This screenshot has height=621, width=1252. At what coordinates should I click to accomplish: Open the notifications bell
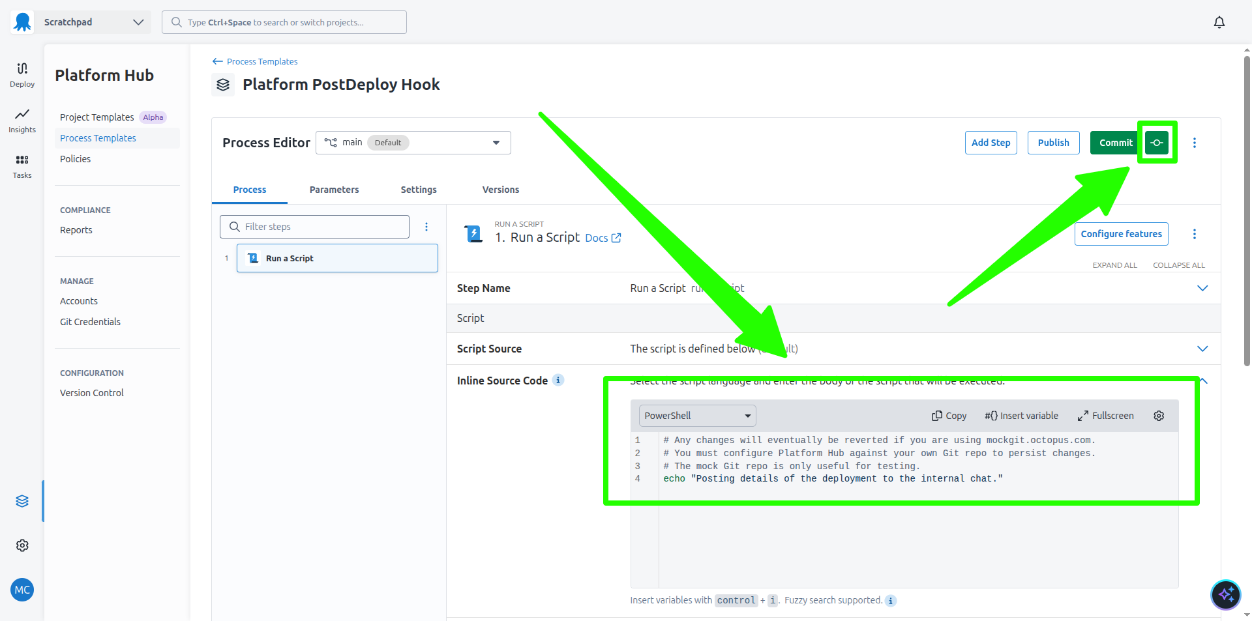tap(1219, 22)
